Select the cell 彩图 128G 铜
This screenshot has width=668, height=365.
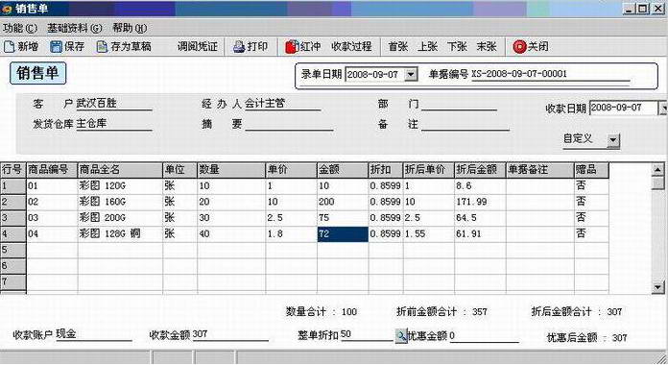pos(120,234)
